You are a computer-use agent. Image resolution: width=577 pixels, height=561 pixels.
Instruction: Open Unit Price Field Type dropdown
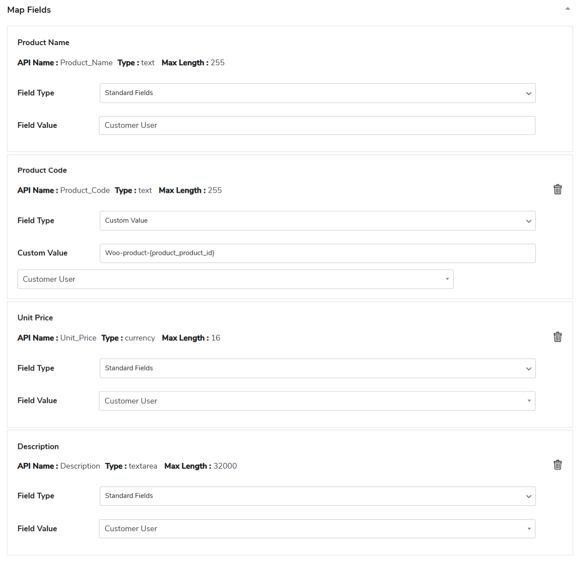317,368
